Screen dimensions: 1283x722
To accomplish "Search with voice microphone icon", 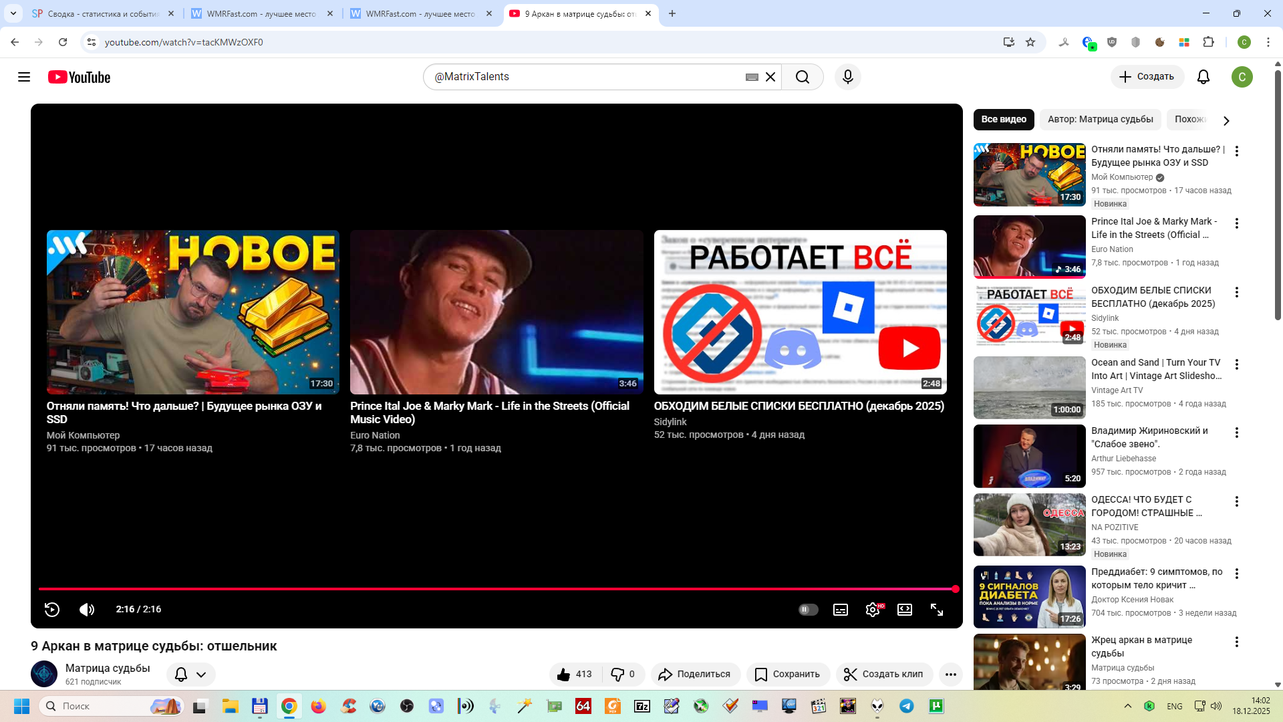I will click(847, 77).
